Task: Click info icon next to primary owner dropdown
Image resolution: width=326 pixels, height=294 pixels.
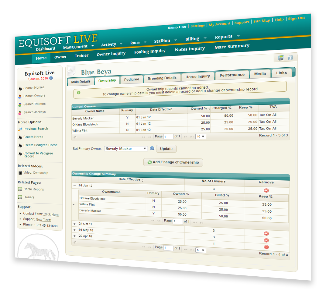Action: coord(152,148)
